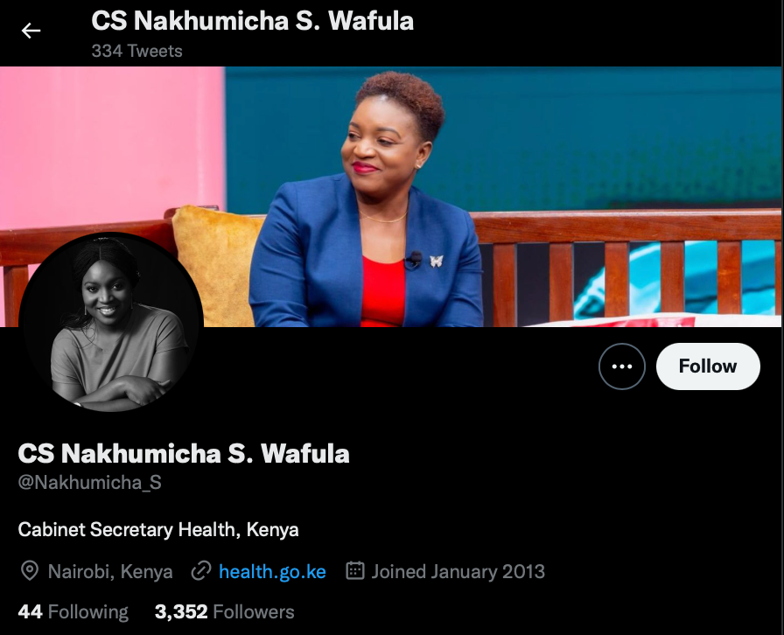Click the location pin icon beside Nairobi
The image size is (784, 635).
tap(30, 571)
